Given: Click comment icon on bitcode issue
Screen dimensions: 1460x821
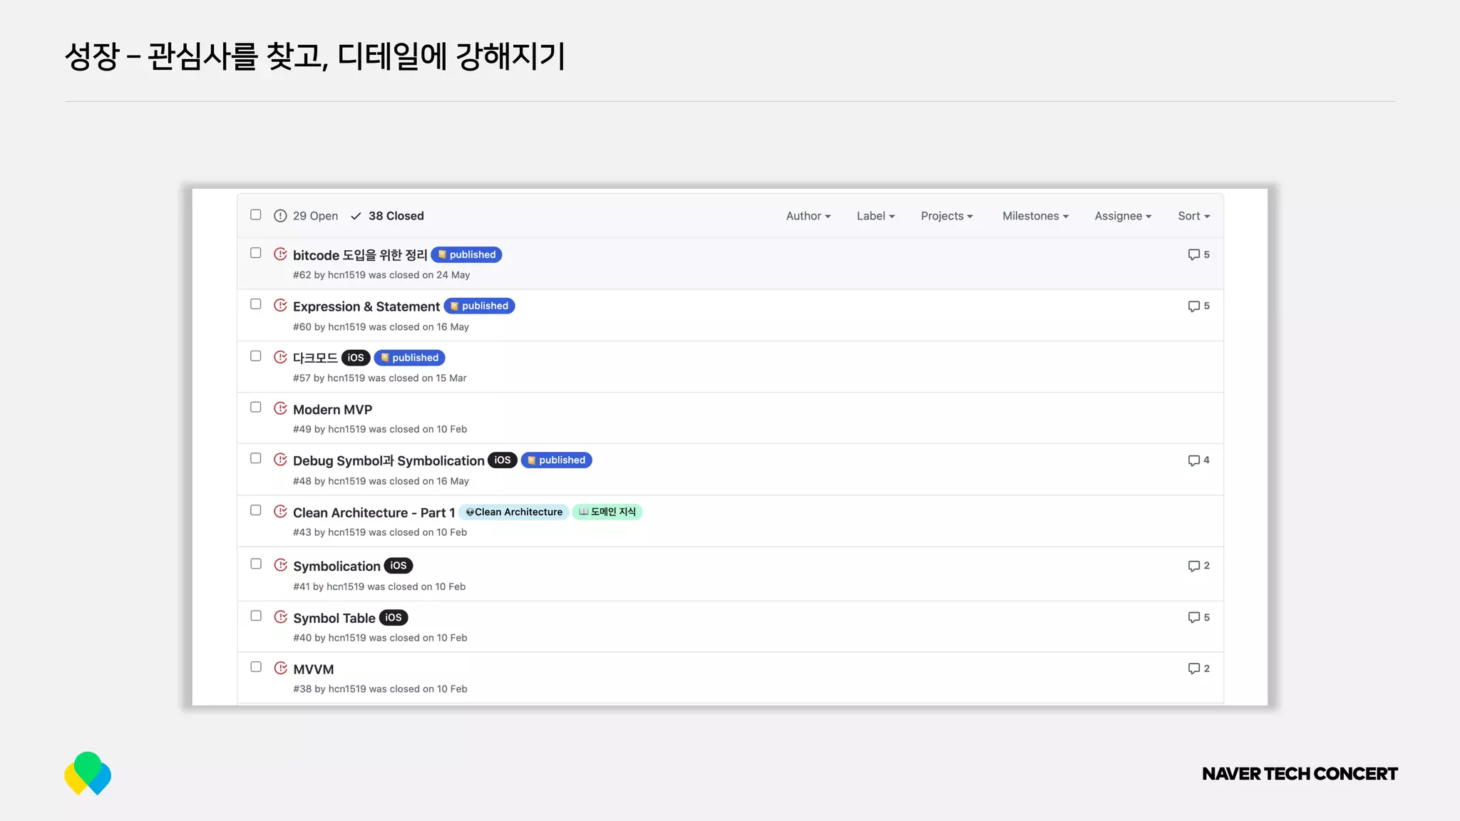Looking at the screenshot, I should coord(1193,254).
